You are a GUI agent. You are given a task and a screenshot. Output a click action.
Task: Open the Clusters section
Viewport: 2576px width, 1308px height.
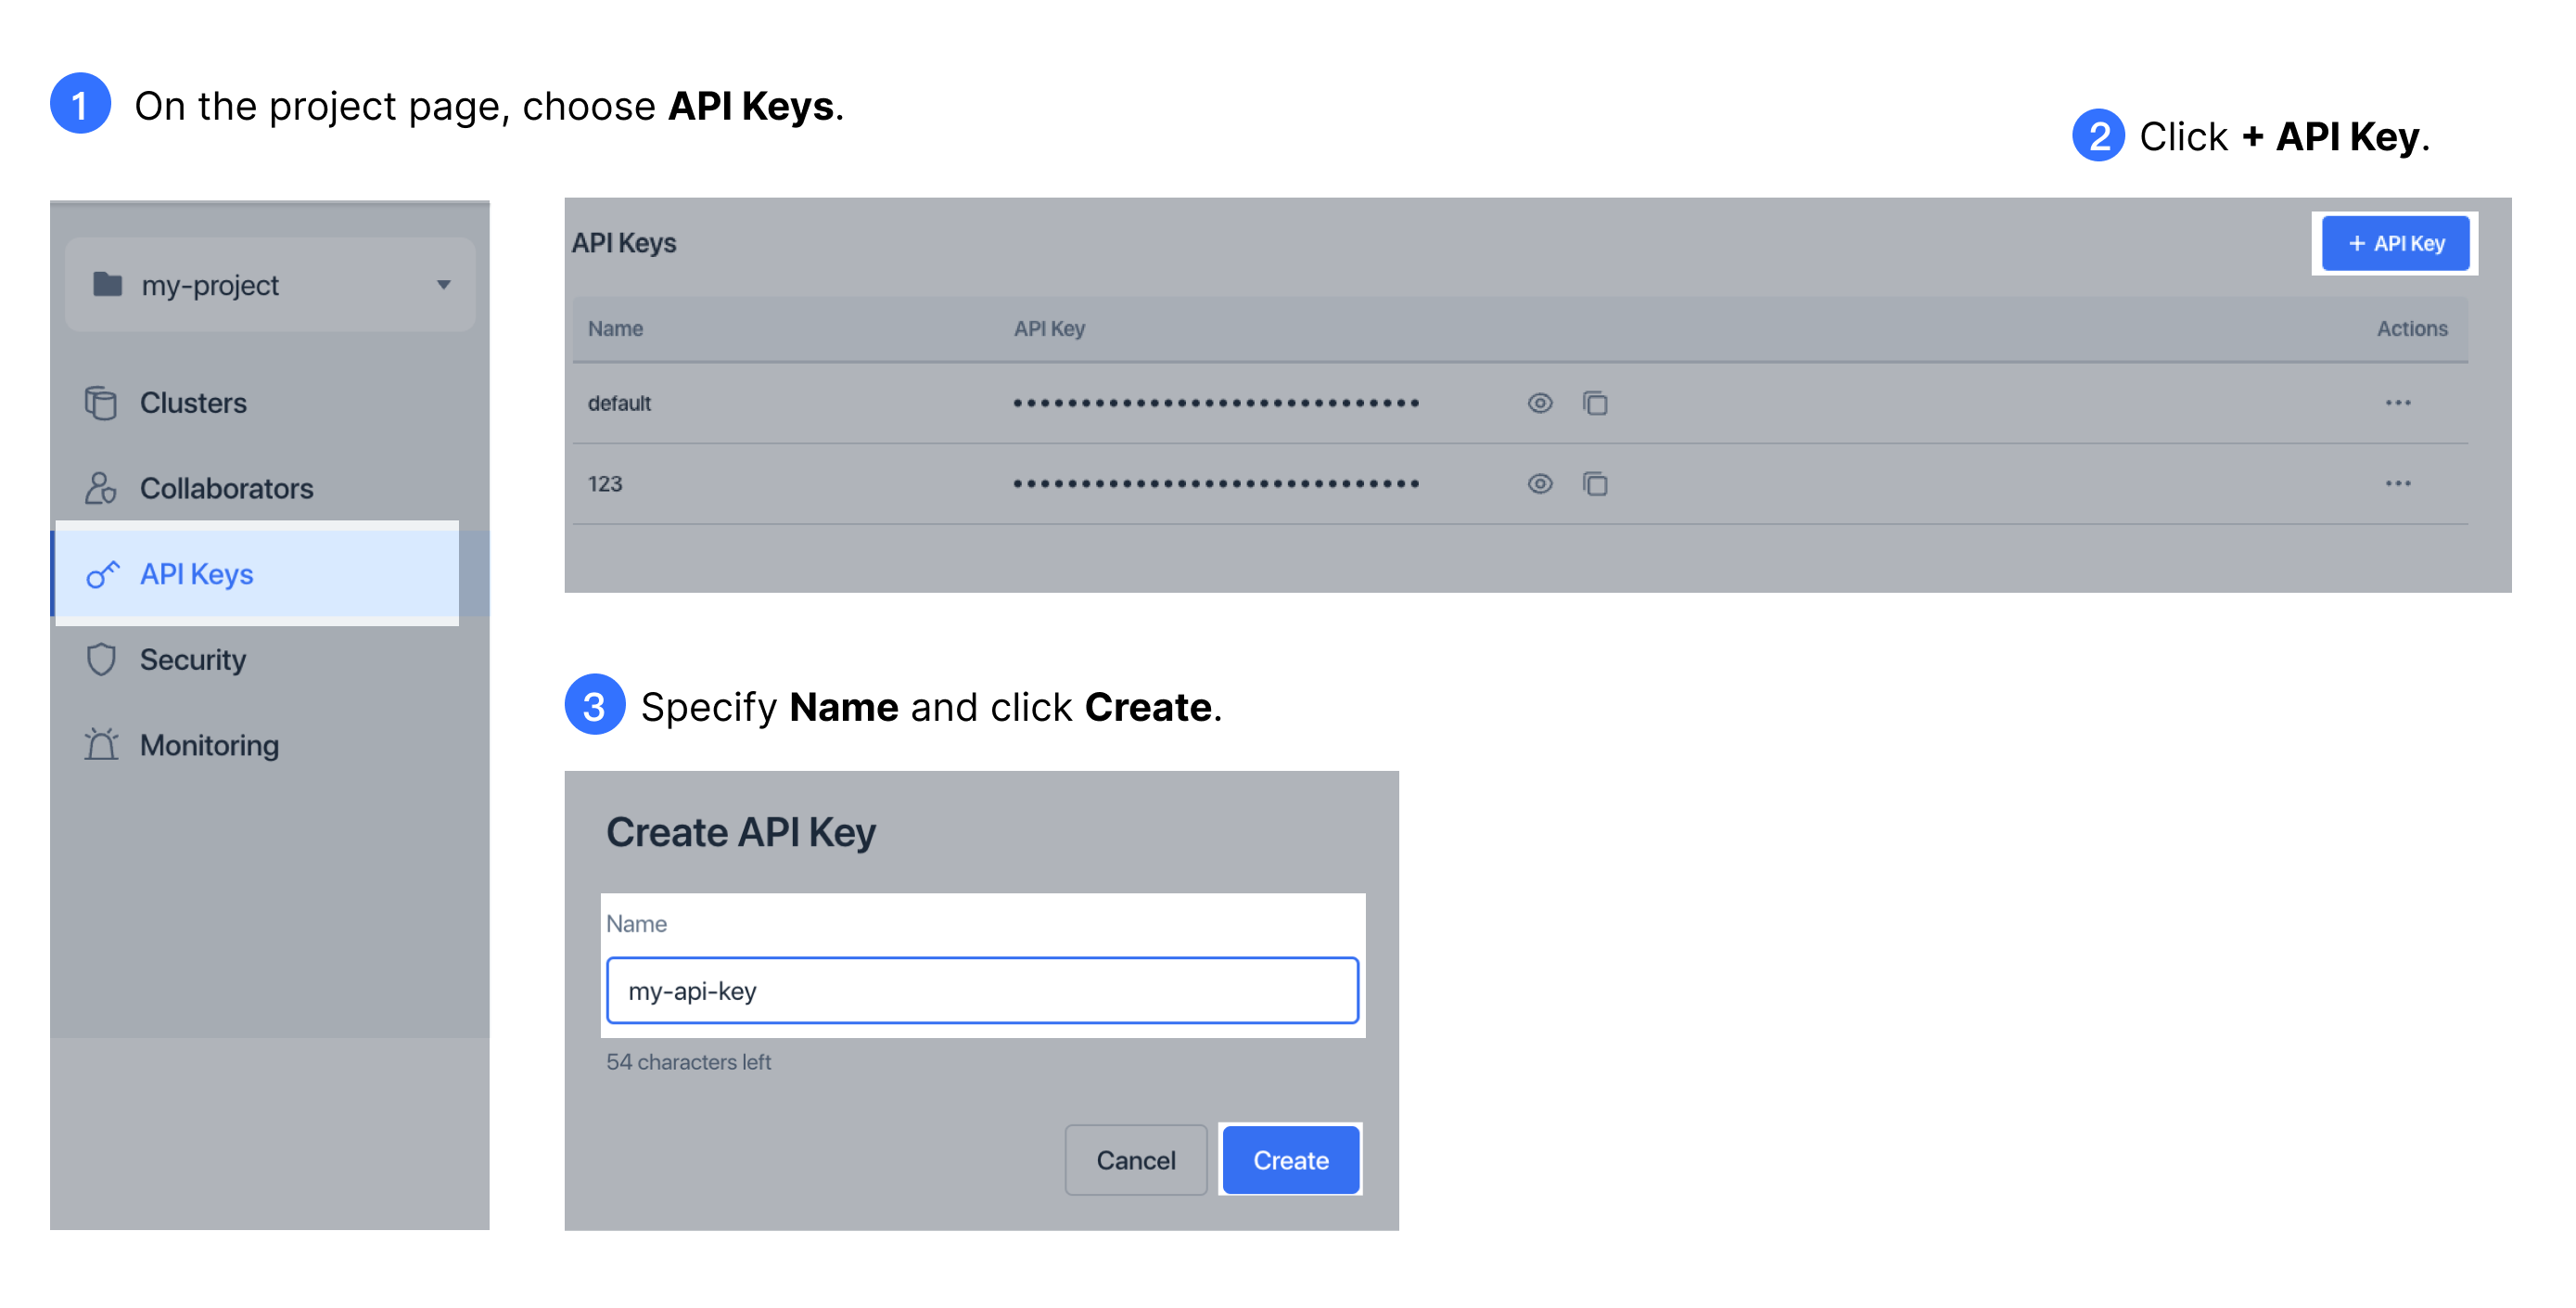pos(193,404)
